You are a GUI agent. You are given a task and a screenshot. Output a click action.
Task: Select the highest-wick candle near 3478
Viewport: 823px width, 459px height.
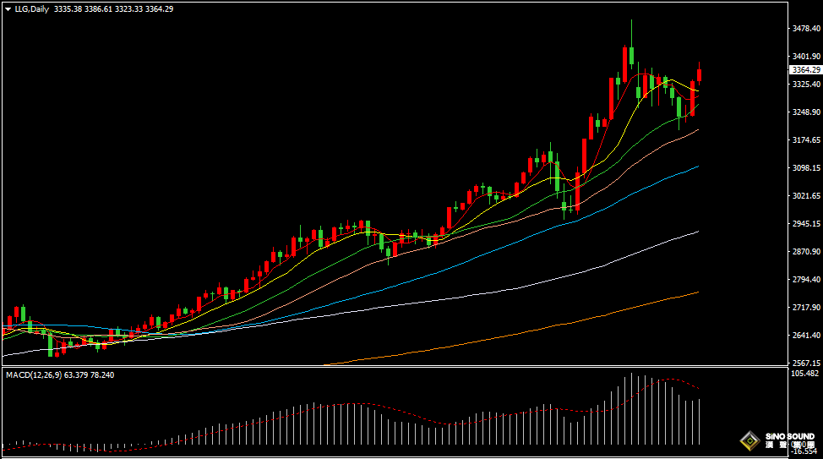click(631, 56)
